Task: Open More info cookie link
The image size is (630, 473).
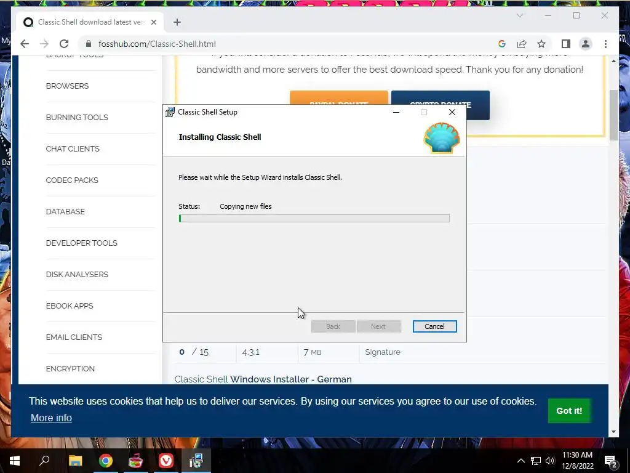Action: point(51,418)
